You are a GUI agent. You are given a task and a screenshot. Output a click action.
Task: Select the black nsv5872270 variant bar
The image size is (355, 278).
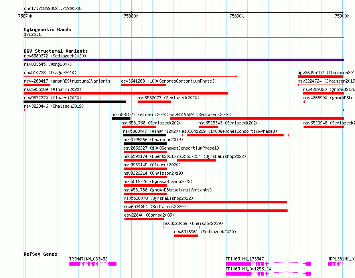coord(75,102)
